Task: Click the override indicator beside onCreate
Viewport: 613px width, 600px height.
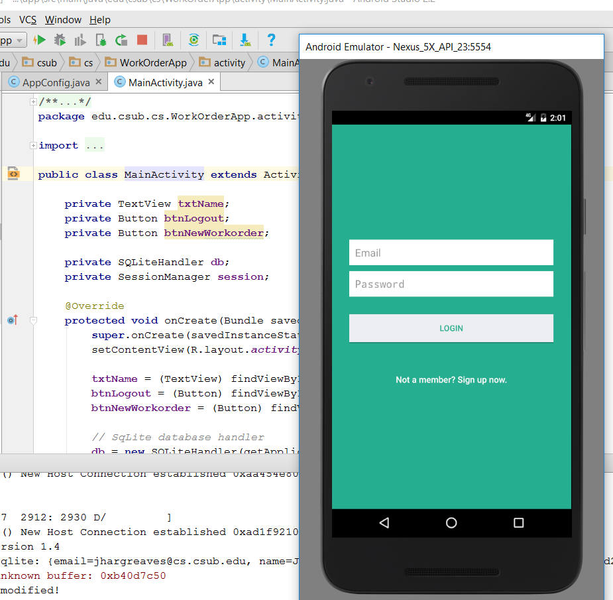Action: [x=12, y=320]
